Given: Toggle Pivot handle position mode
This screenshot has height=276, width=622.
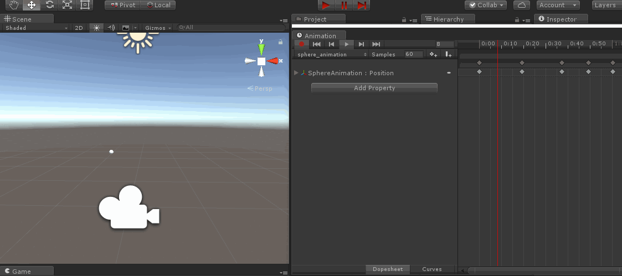Looking at the screenshot, I should (x=122, y=5).
